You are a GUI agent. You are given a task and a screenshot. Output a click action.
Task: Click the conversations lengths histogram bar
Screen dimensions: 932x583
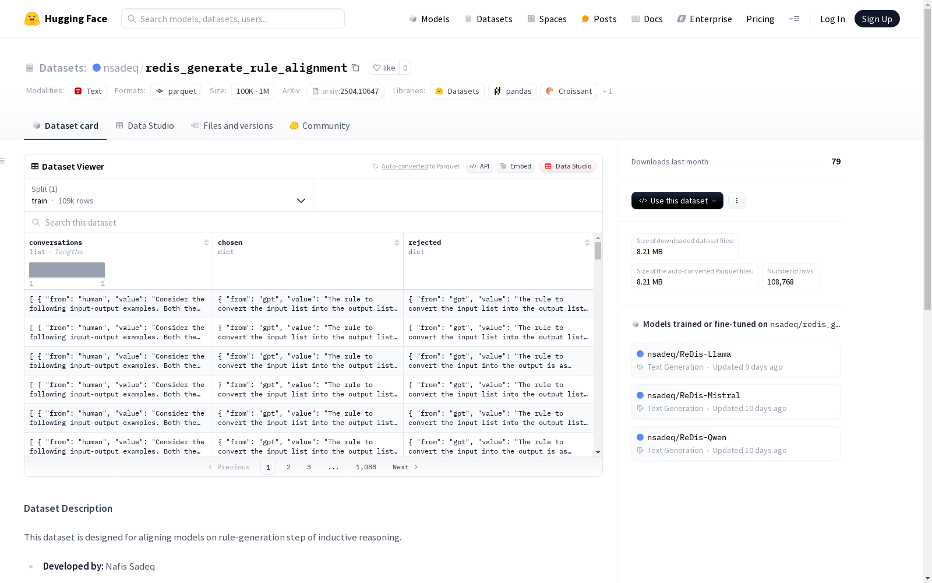coord(67,270)
